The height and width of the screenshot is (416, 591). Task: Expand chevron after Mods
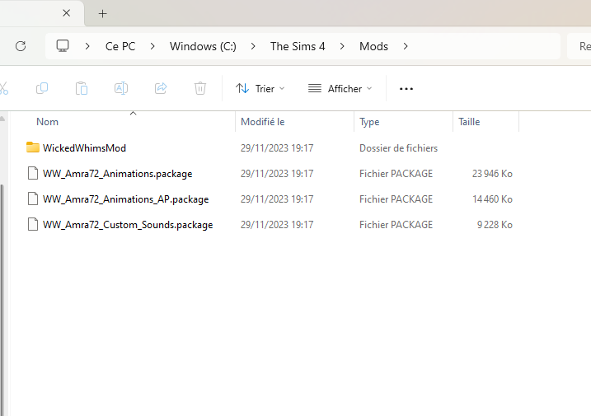pos(406,46)
